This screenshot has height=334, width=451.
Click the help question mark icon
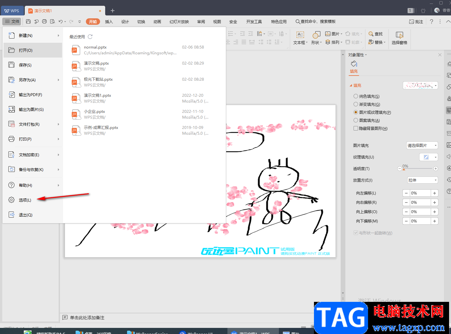tap(431, 22)
